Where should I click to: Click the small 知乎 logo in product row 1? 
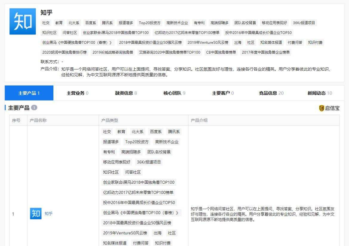(x=35, y=214)
